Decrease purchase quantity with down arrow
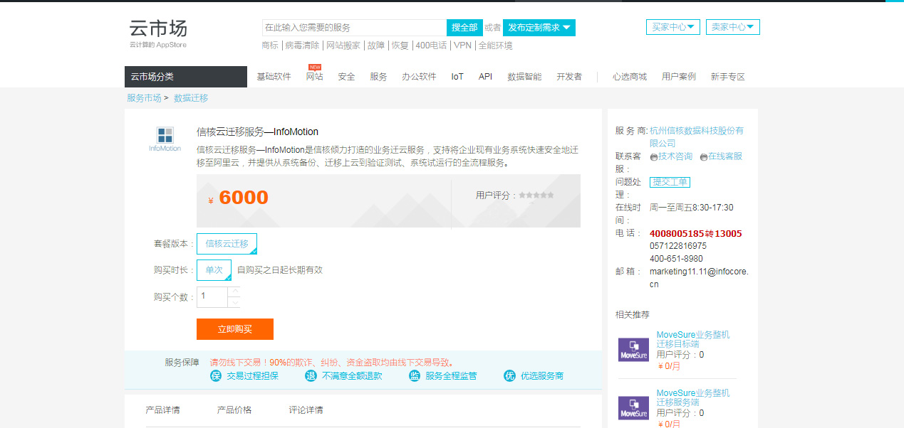The height and width of the screenshot is (428, 904). point(234,302)
